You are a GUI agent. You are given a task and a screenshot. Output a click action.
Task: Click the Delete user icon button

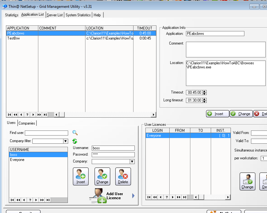coord(123,176)
